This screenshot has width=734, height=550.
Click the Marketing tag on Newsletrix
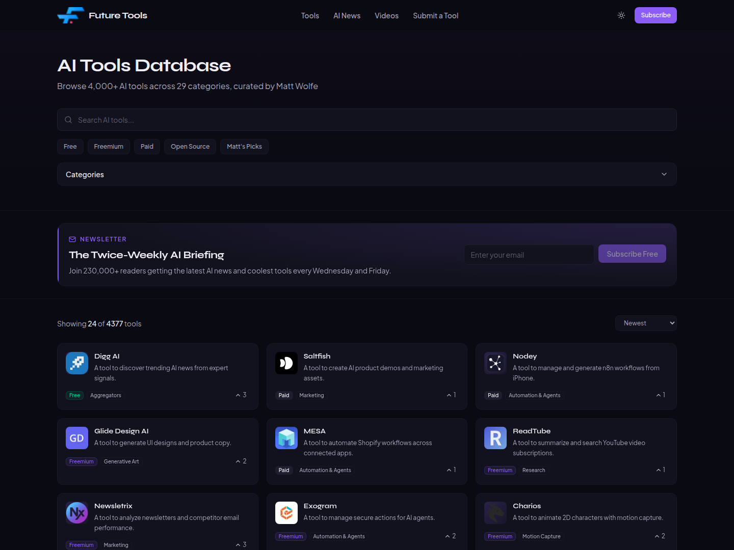point(116,545)
